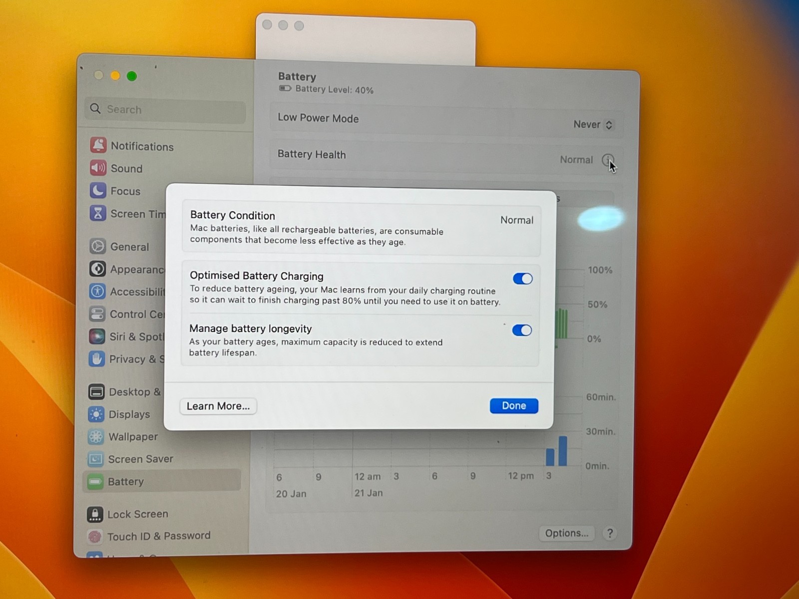The width and height of the screenshot is (799, 599).
Task: Click the "12 pm" time label
Action: [520, 476]
